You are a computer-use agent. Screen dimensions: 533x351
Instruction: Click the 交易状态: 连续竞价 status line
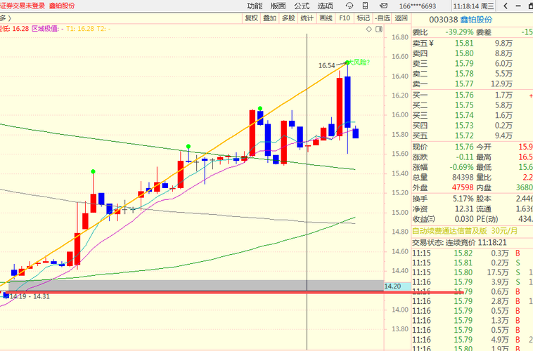[459, 243]
